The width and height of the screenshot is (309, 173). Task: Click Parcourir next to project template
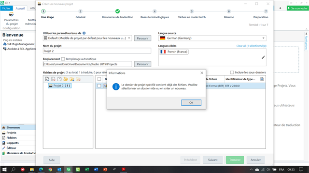[x=143, y=38]
